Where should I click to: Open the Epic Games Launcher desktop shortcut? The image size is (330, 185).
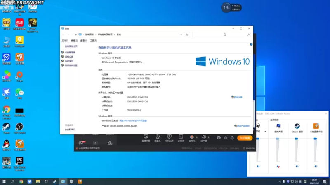tap(19, 164)
